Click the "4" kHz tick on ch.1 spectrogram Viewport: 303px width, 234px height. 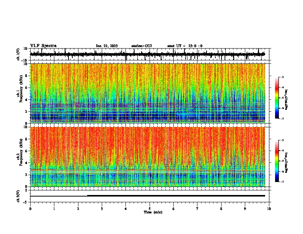click(27, 100)
